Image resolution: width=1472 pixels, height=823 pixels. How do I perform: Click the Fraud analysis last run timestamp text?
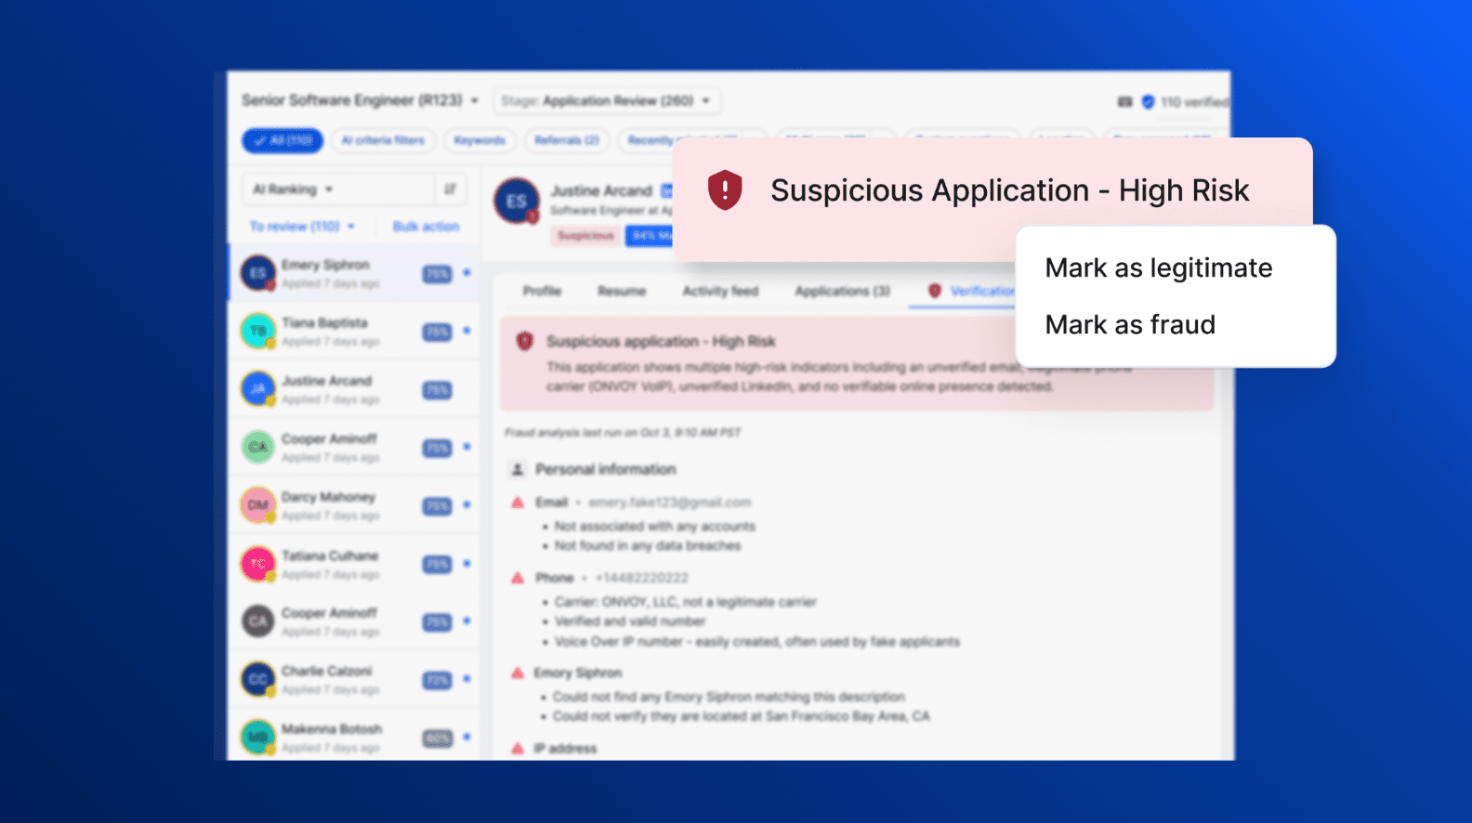coord(623,433)
